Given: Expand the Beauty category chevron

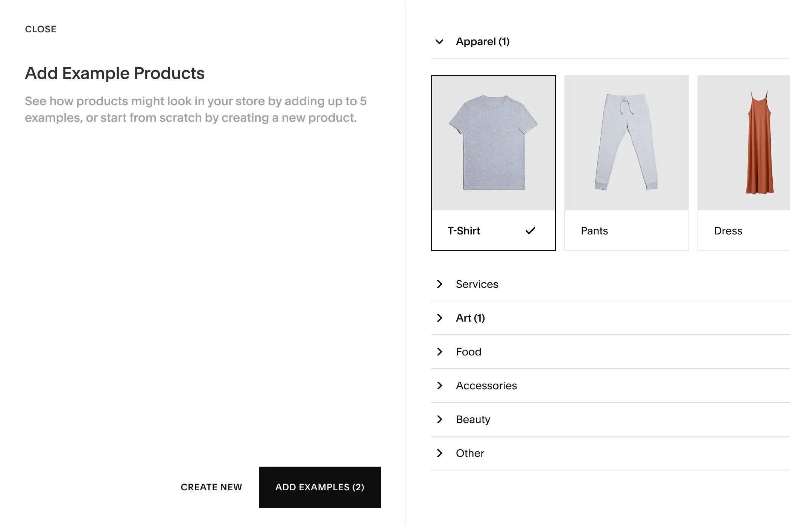Looking at the screenshot, I should 439,419.
